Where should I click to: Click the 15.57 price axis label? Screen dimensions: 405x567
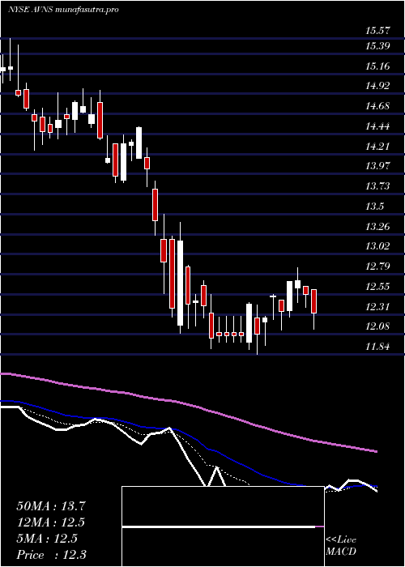pos(378,31)
